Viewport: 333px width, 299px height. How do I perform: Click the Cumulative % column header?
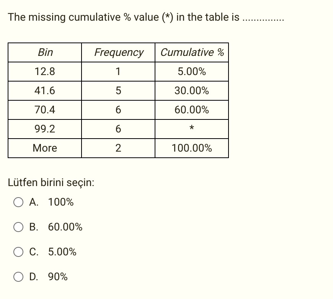click(x=192, y=52)
